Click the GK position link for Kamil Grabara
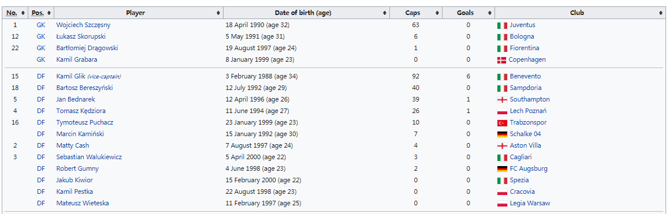The height and width of the screenshot is (214, 669). tap(41, 59)
